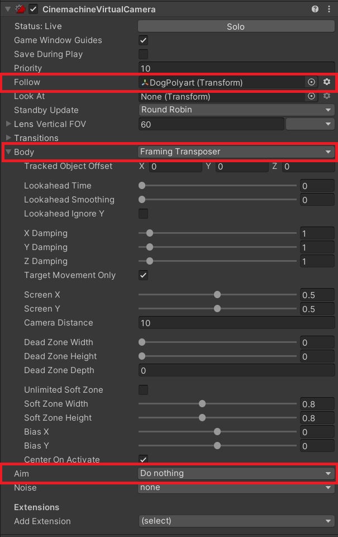This screenshot has width=338, height=537.
Task: Click the Screen X numeric field
Action: click(317, 295)
